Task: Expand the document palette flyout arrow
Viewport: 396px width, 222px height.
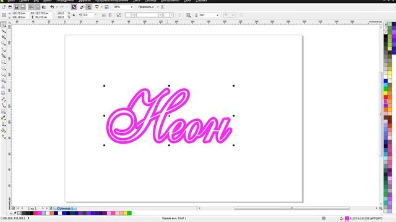Action: point(11,213)
